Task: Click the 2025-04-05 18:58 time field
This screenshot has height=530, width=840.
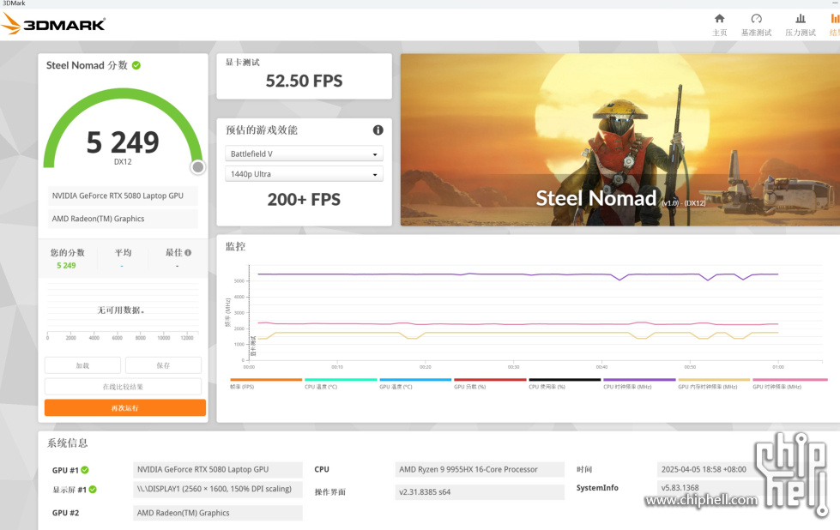Action: pos(707,469)
